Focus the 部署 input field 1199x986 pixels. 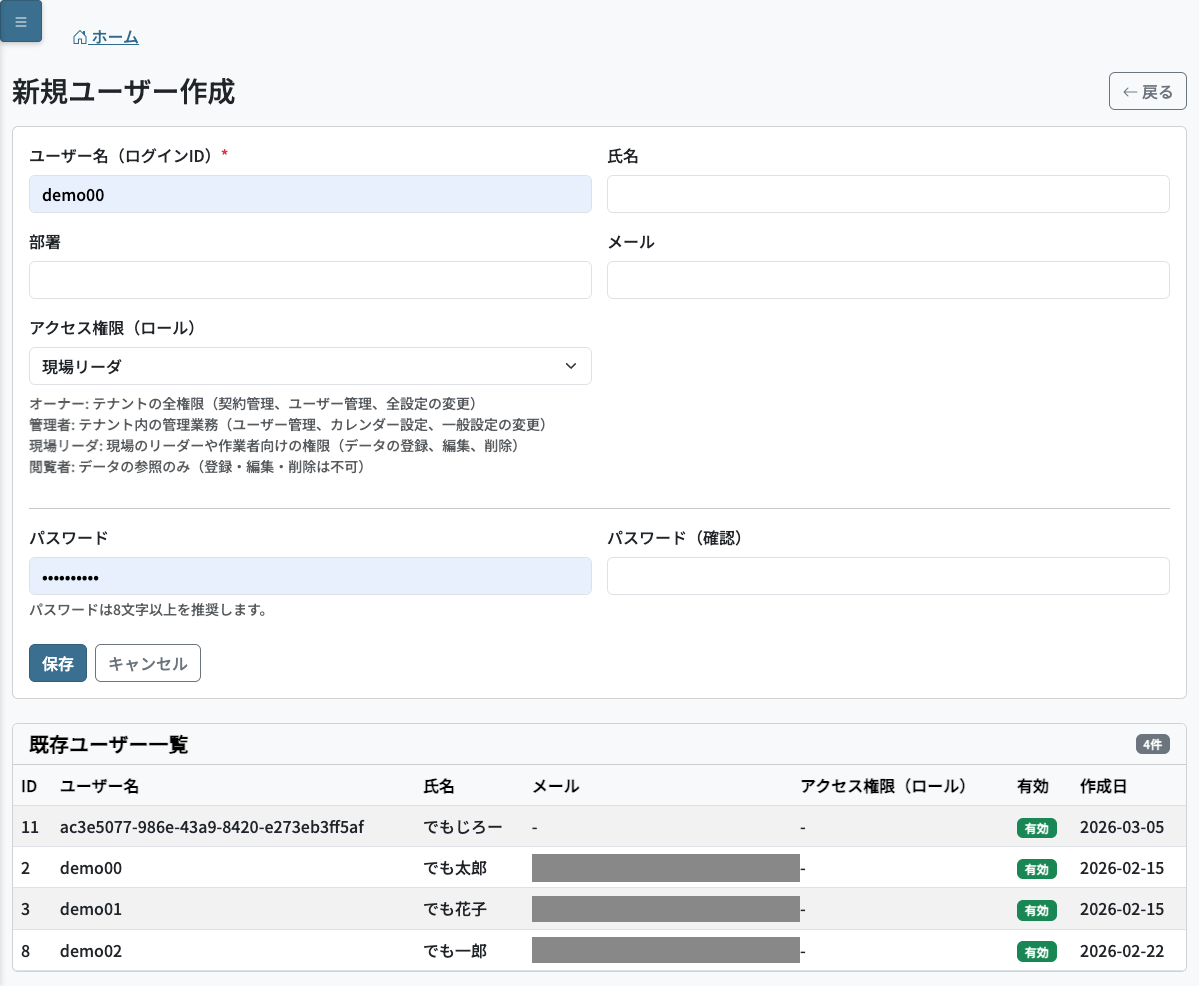[310, 280]
